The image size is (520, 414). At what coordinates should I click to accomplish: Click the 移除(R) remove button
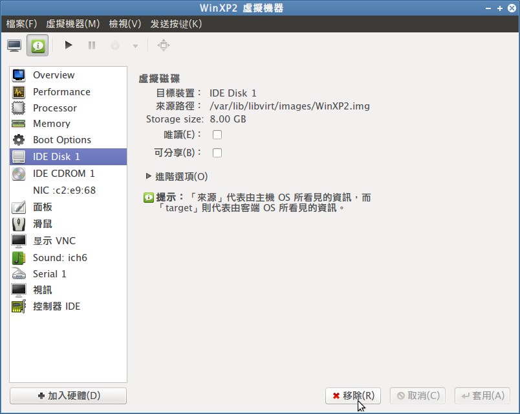tap(353, 396)
